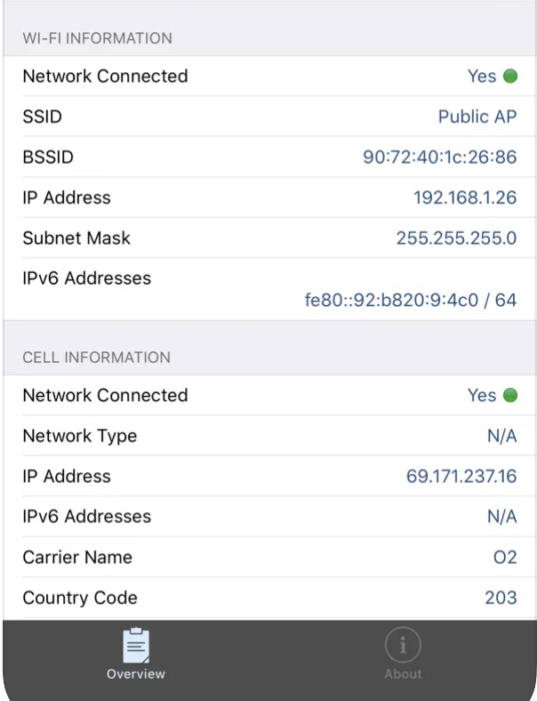Viewport: 537px width, 701px height.
Task: Select the Carrier Name row label
Action: click(x=77, y=558)
